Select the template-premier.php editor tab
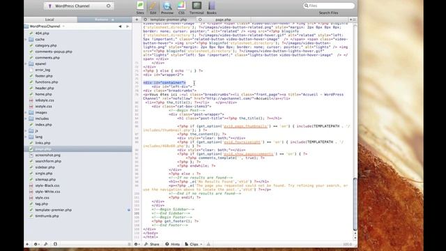The height and width of the screenshot is (251, 446). coord(169,20)
